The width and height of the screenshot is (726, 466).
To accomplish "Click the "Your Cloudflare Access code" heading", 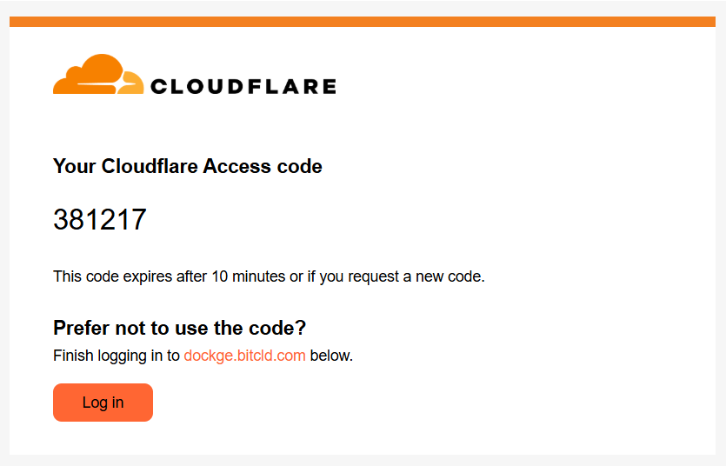I will pos(187,166).
